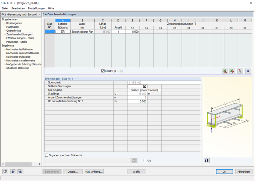This screenshot has height=181, width=255.
Task: Click the Ergebnisse tree heading
Action: point(8,45)
